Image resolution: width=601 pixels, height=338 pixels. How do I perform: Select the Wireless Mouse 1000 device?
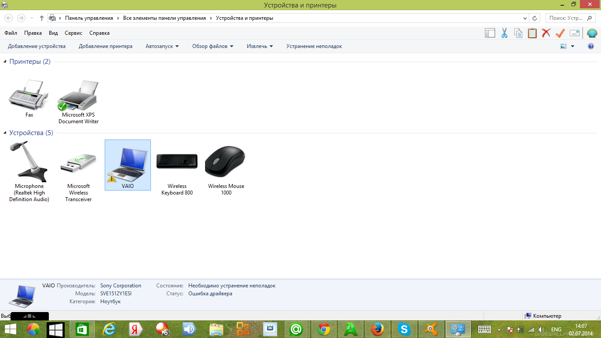click(226, 167)
